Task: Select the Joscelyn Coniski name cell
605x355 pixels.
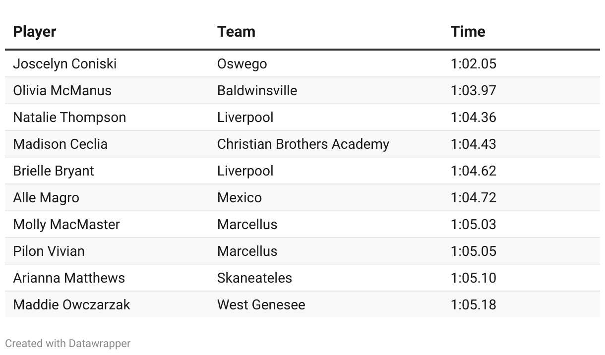Action: [64, 64]
